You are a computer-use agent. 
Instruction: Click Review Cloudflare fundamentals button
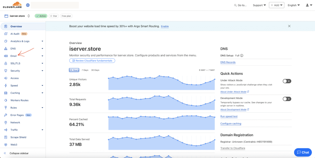(x=92, y=61)
